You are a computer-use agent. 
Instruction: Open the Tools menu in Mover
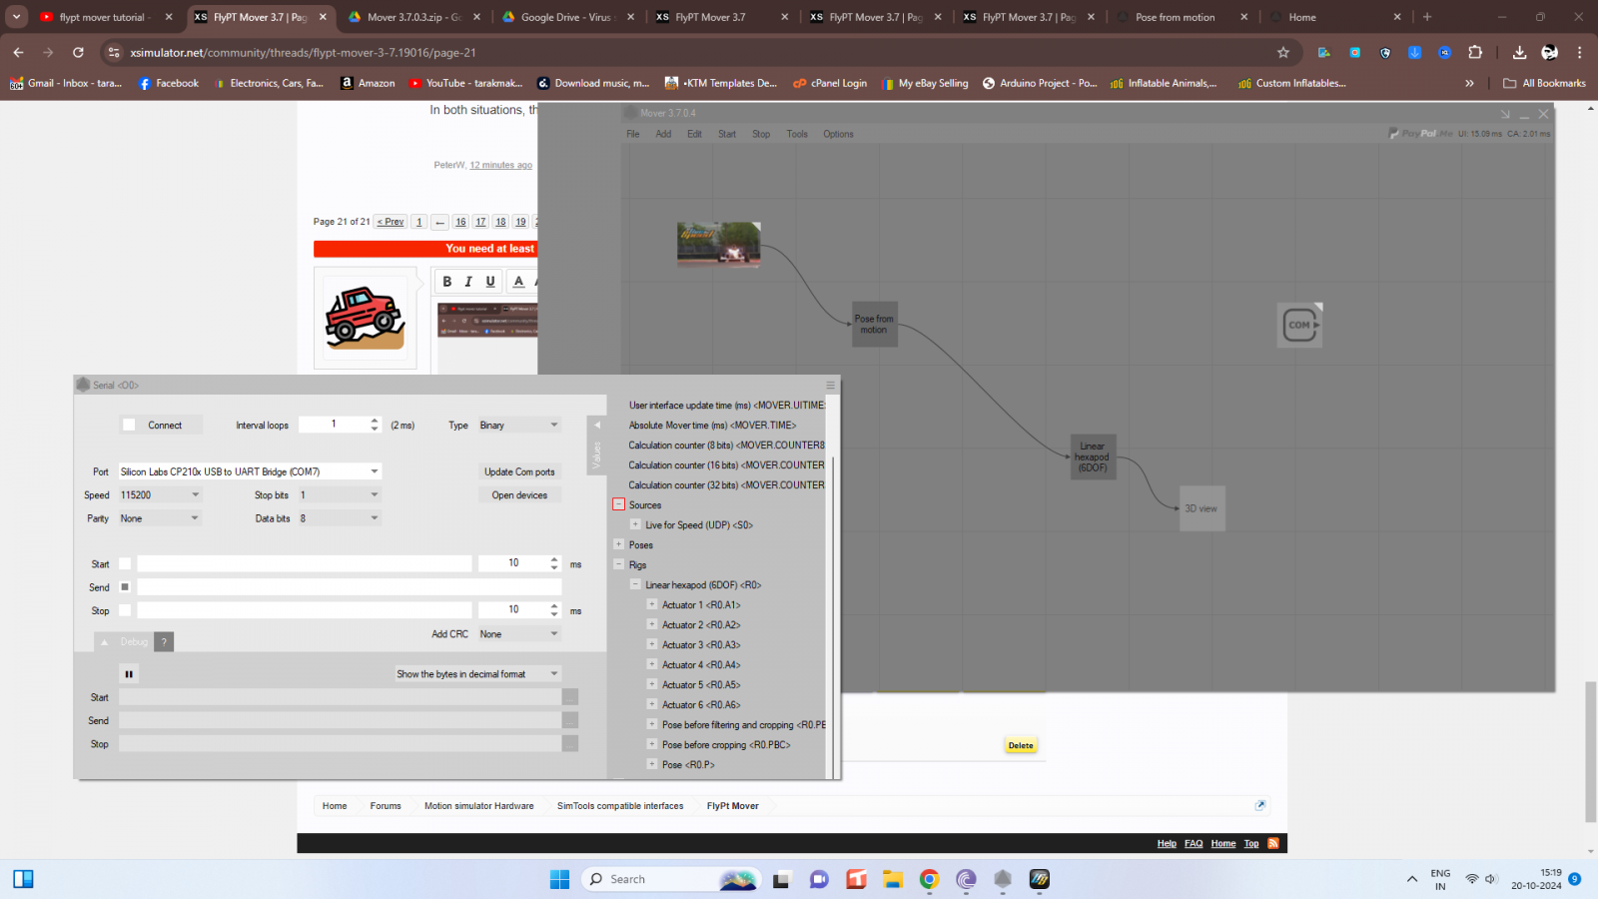pyautogui.click(x=797, y=134)
